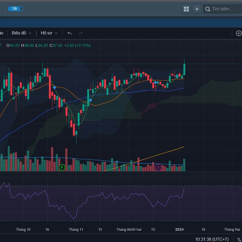Open the grid layout icon

click(186, 9)
